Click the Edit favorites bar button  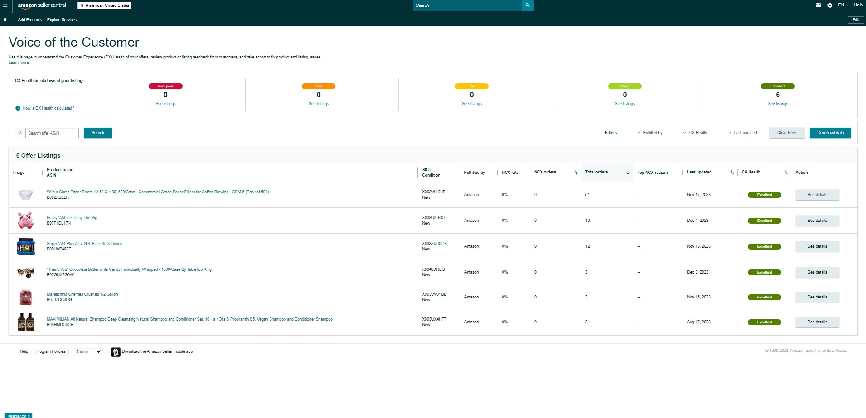856,20
